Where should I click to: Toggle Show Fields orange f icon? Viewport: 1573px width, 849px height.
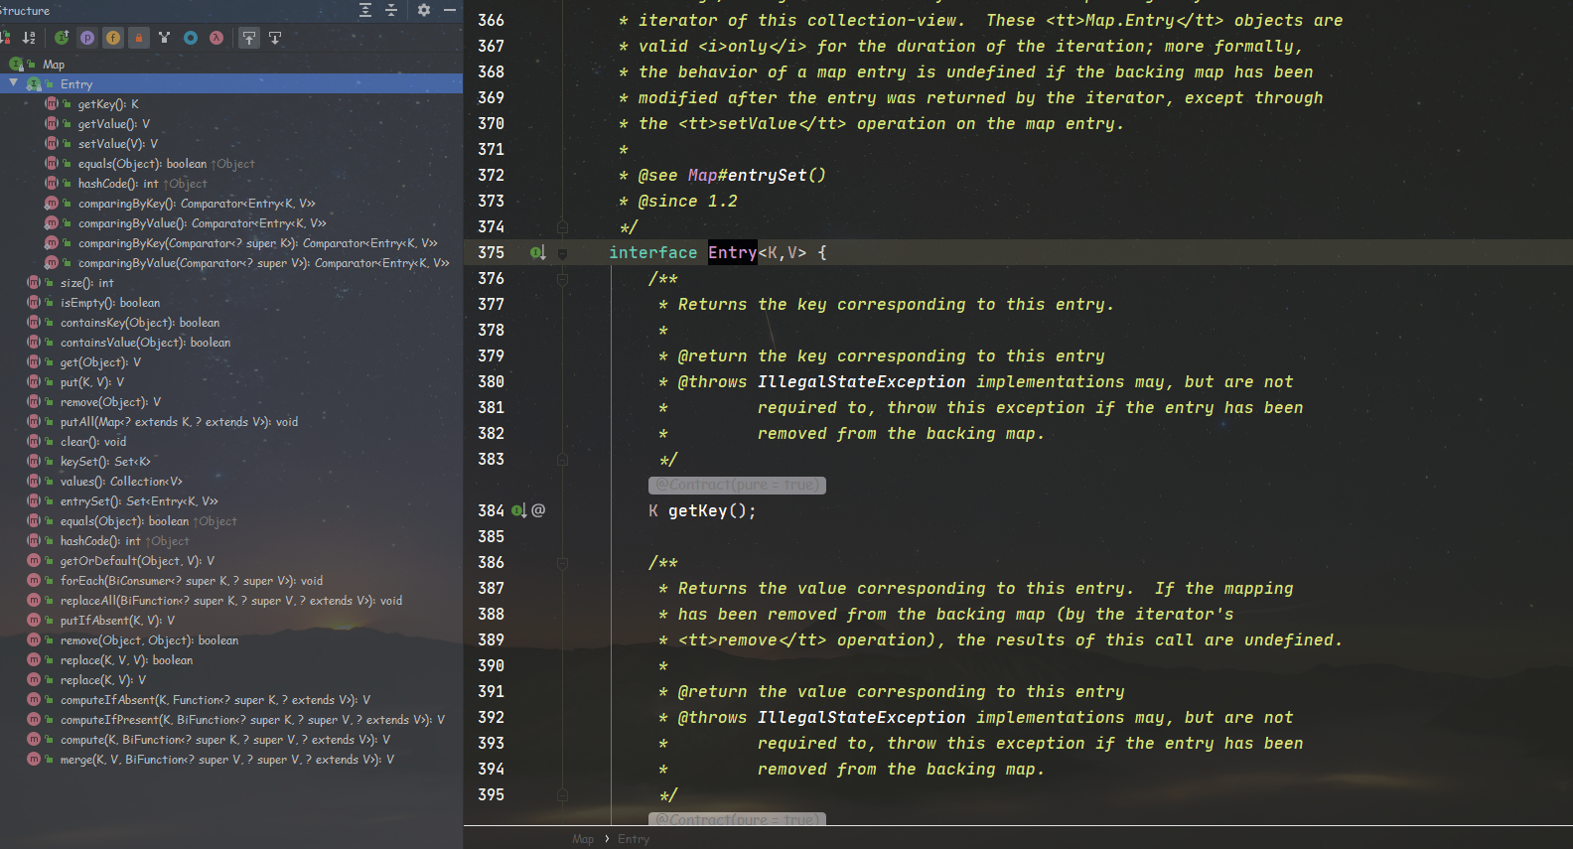coord(113,38)
